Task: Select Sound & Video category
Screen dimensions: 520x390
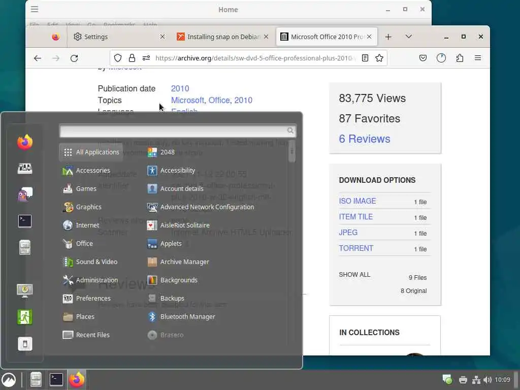Action: tap(90, 262)
